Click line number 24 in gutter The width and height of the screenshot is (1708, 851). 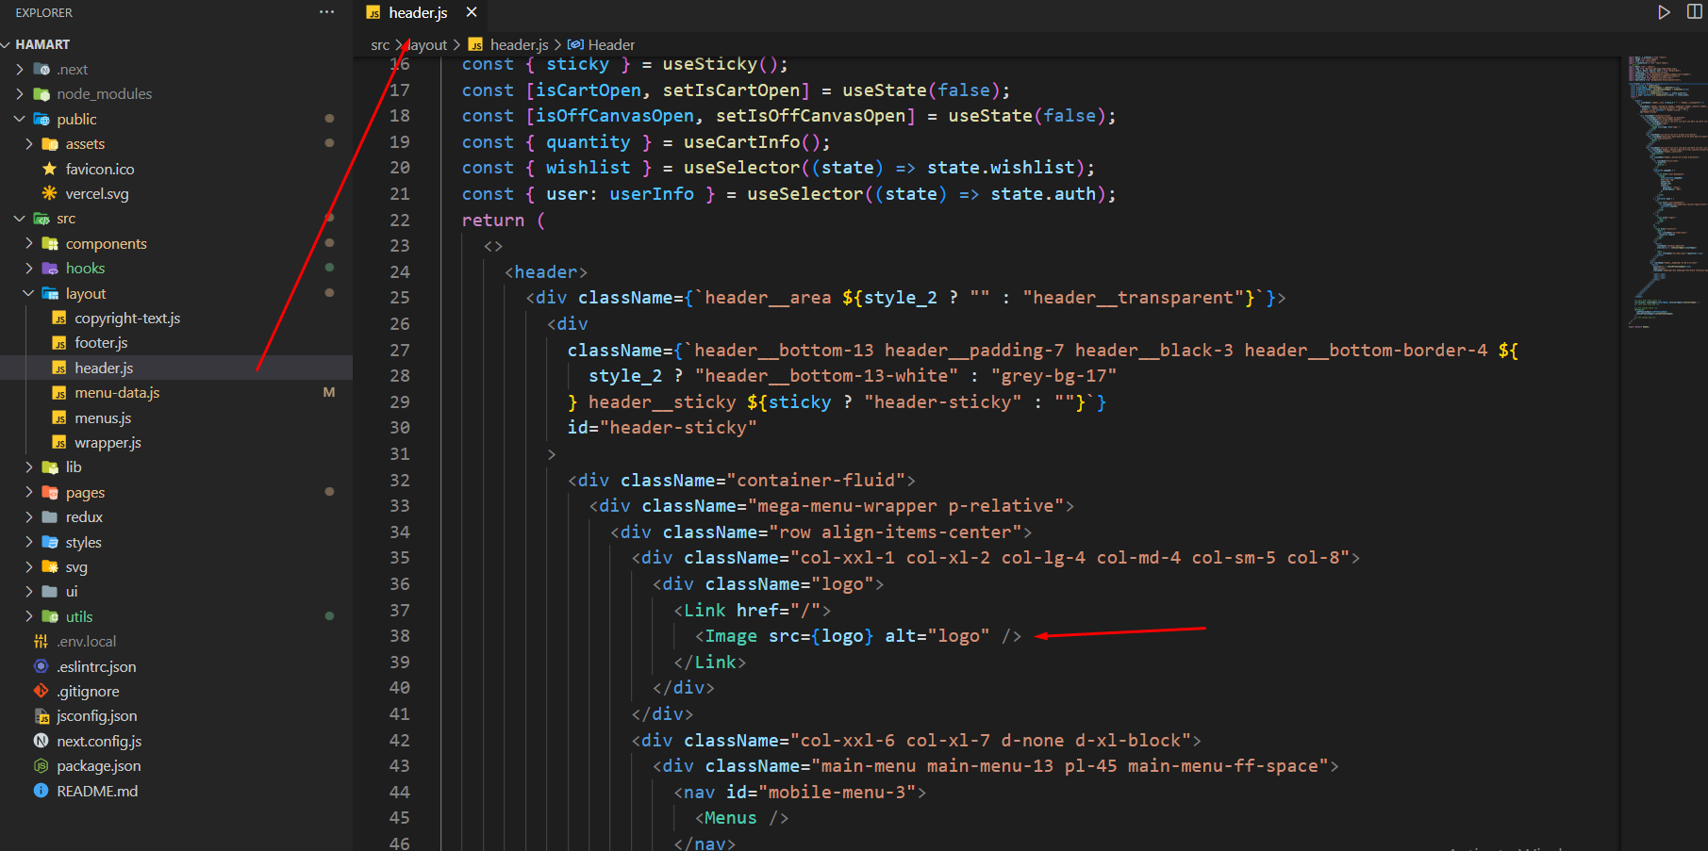400,271
